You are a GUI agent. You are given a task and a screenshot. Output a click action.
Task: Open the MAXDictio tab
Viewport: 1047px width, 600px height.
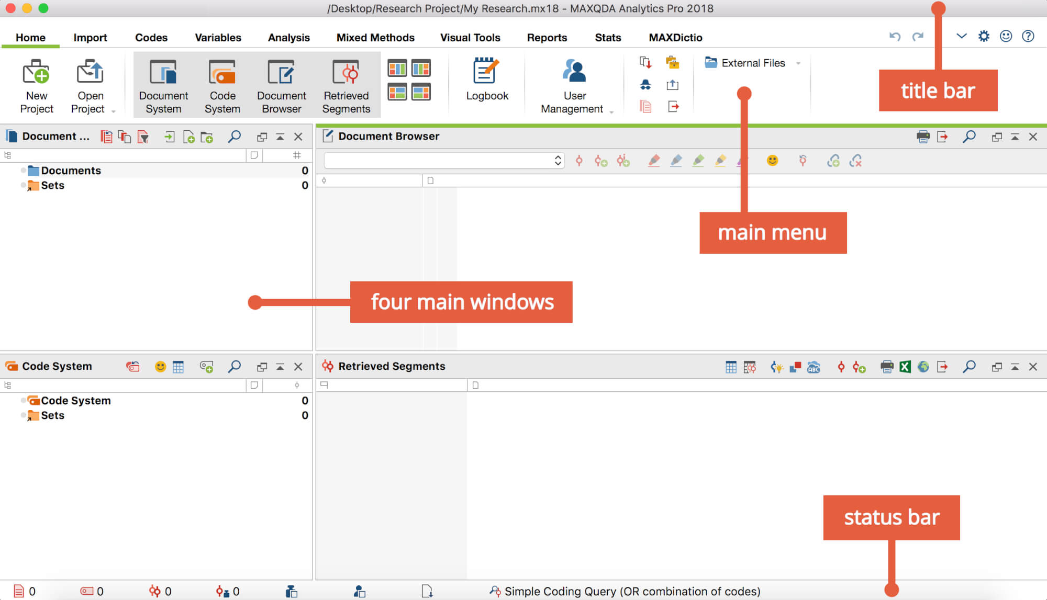tap(675, 38)
